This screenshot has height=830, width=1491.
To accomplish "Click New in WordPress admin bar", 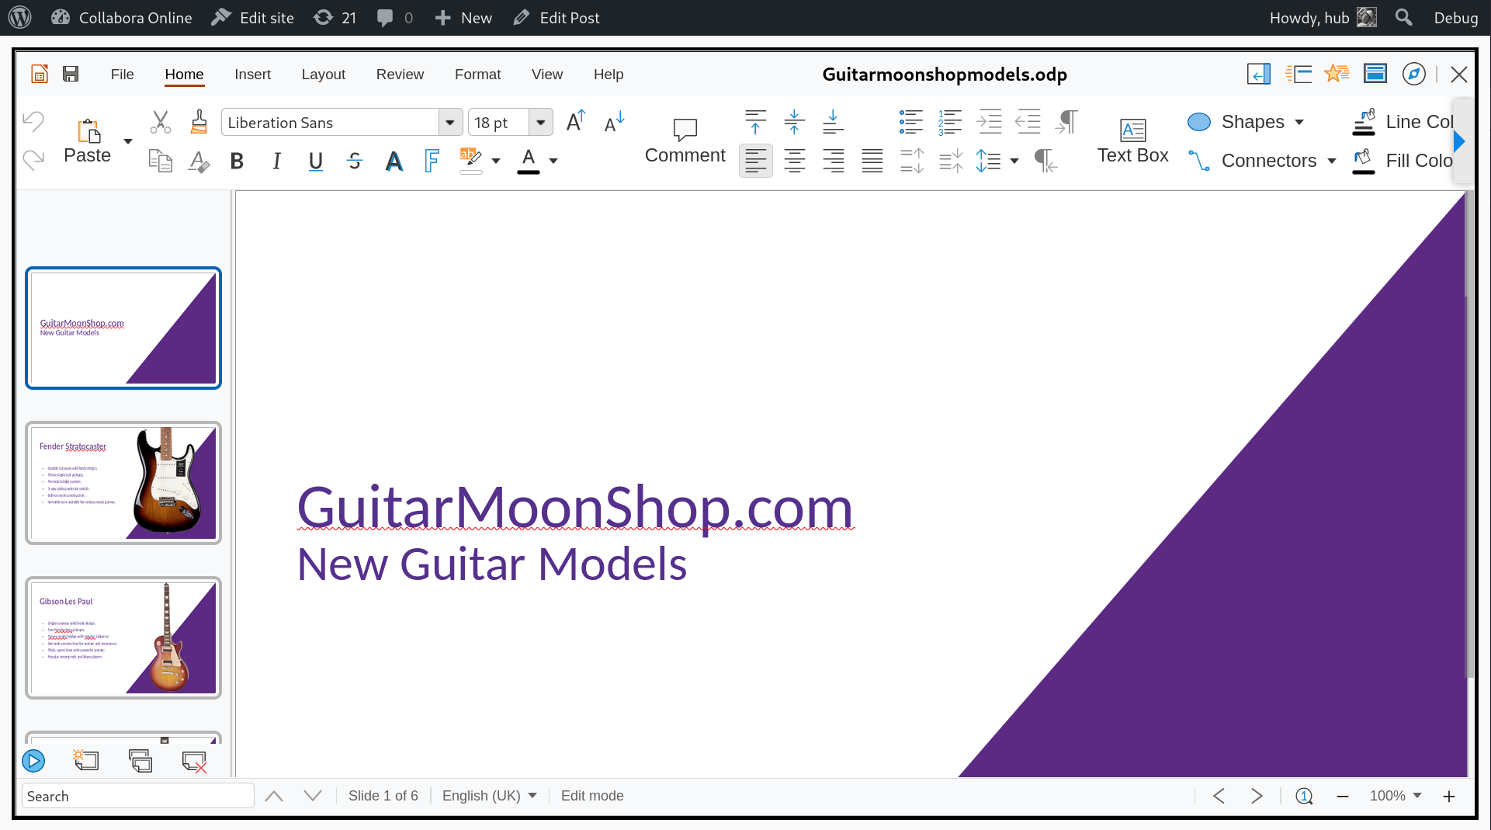I will point(463,18).
